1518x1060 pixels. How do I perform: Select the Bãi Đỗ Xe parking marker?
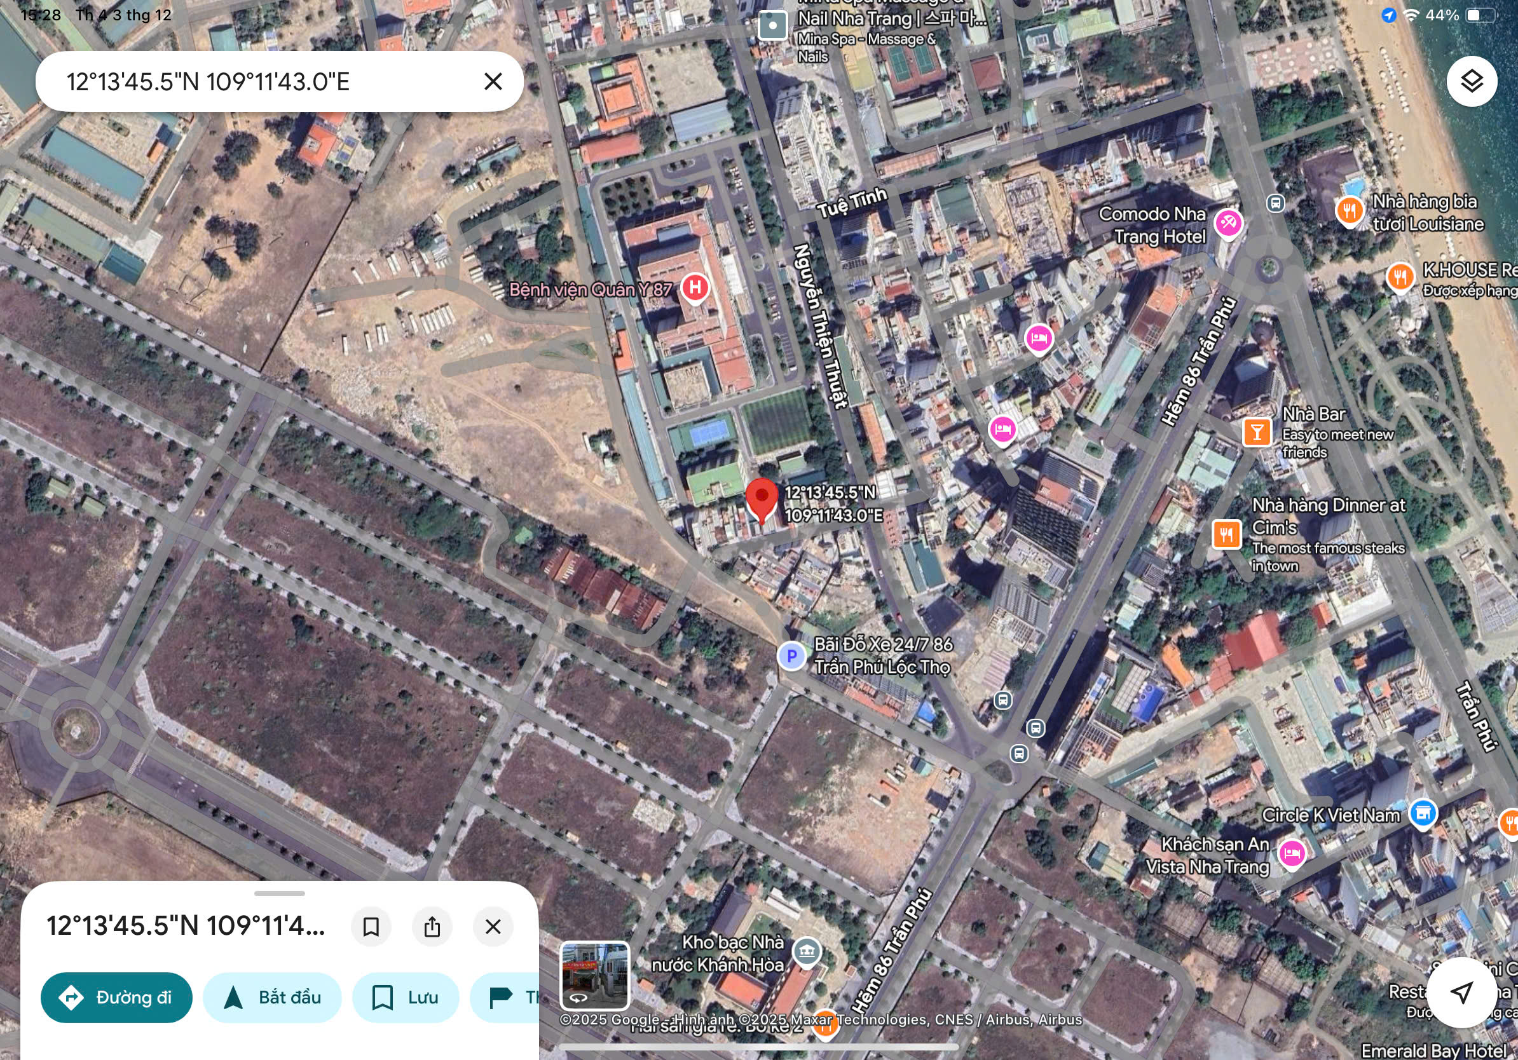(791, 656)
